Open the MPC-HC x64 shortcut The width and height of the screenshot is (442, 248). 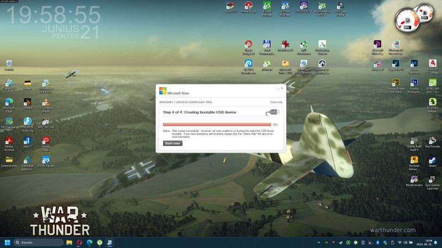point(46,123)
